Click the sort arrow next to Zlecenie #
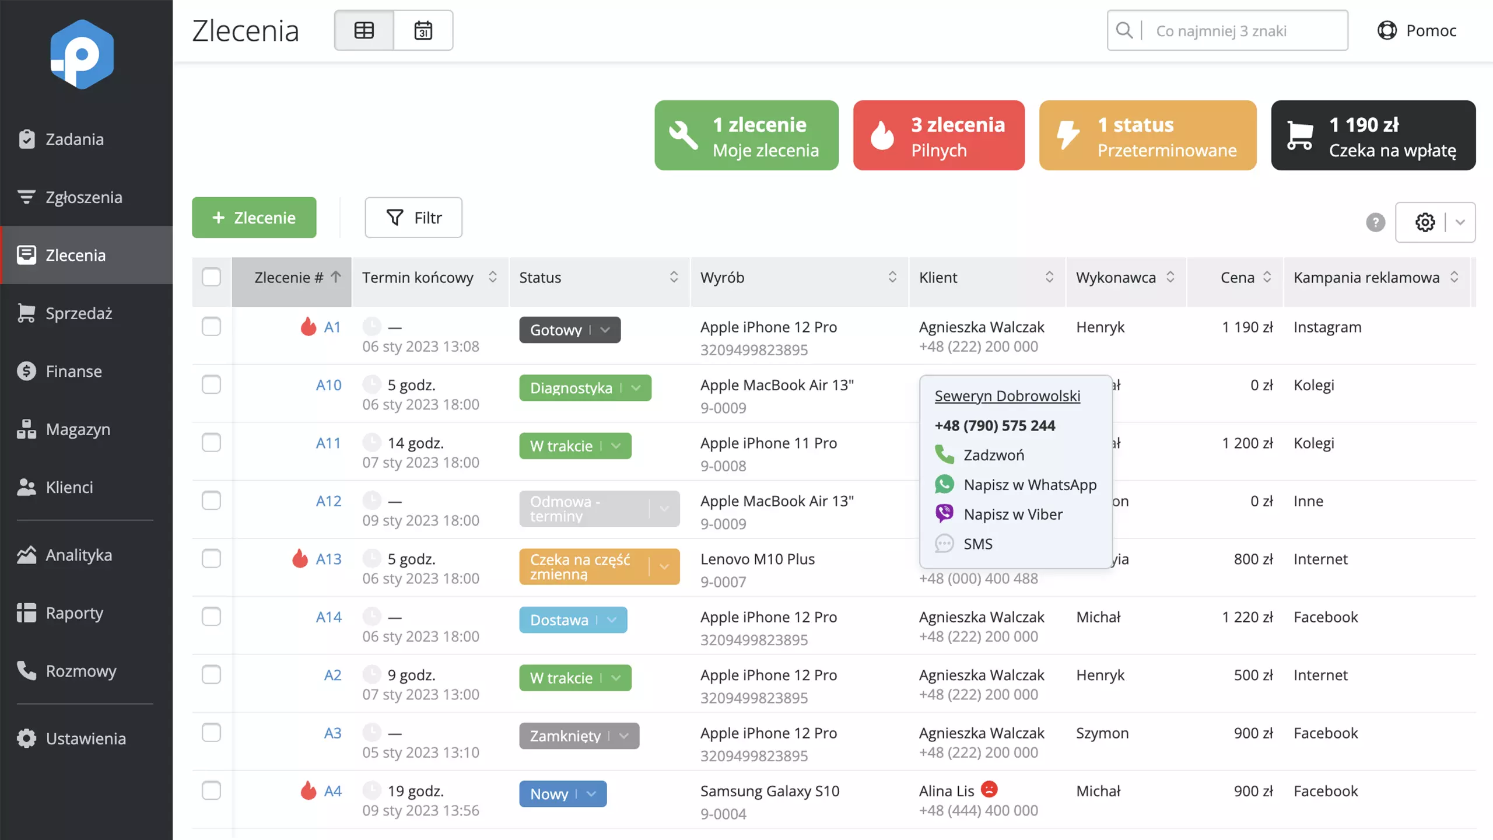 point(336,277)
